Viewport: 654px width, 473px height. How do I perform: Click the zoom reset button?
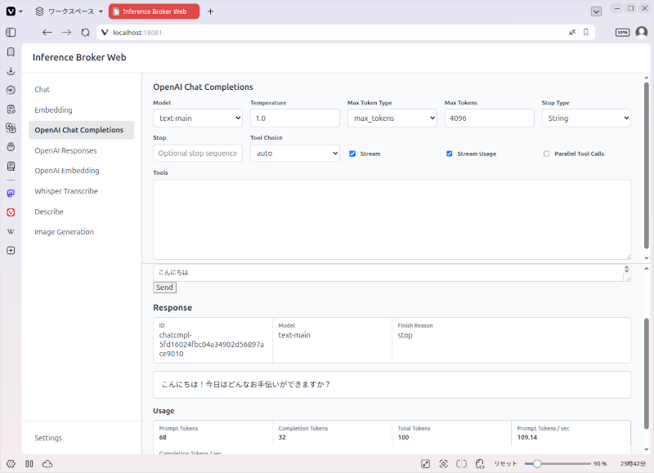tap(505, 464)
